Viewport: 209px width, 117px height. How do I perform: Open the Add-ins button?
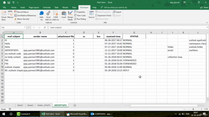coord(41,16)
